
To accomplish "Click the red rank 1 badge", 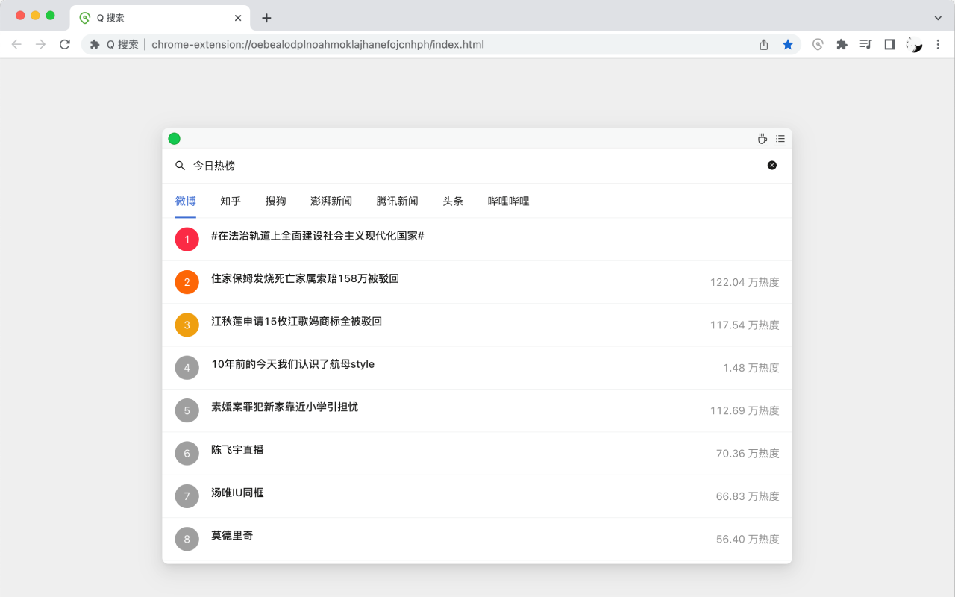I will point(187,240).
